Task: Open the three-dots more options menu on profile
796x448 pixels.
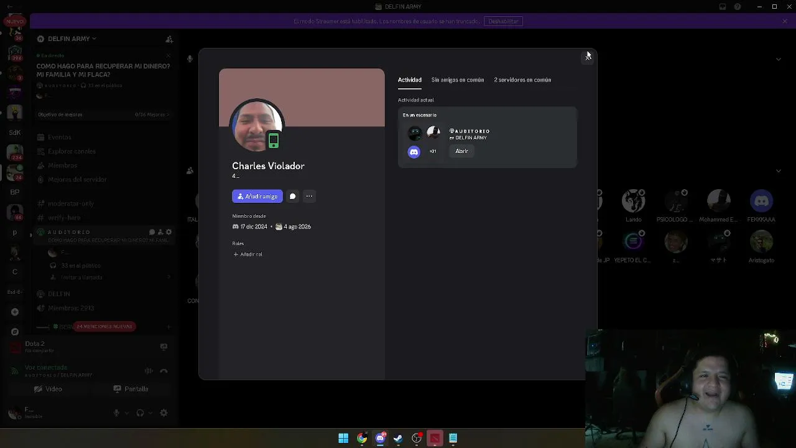Action: click(309, 197)
